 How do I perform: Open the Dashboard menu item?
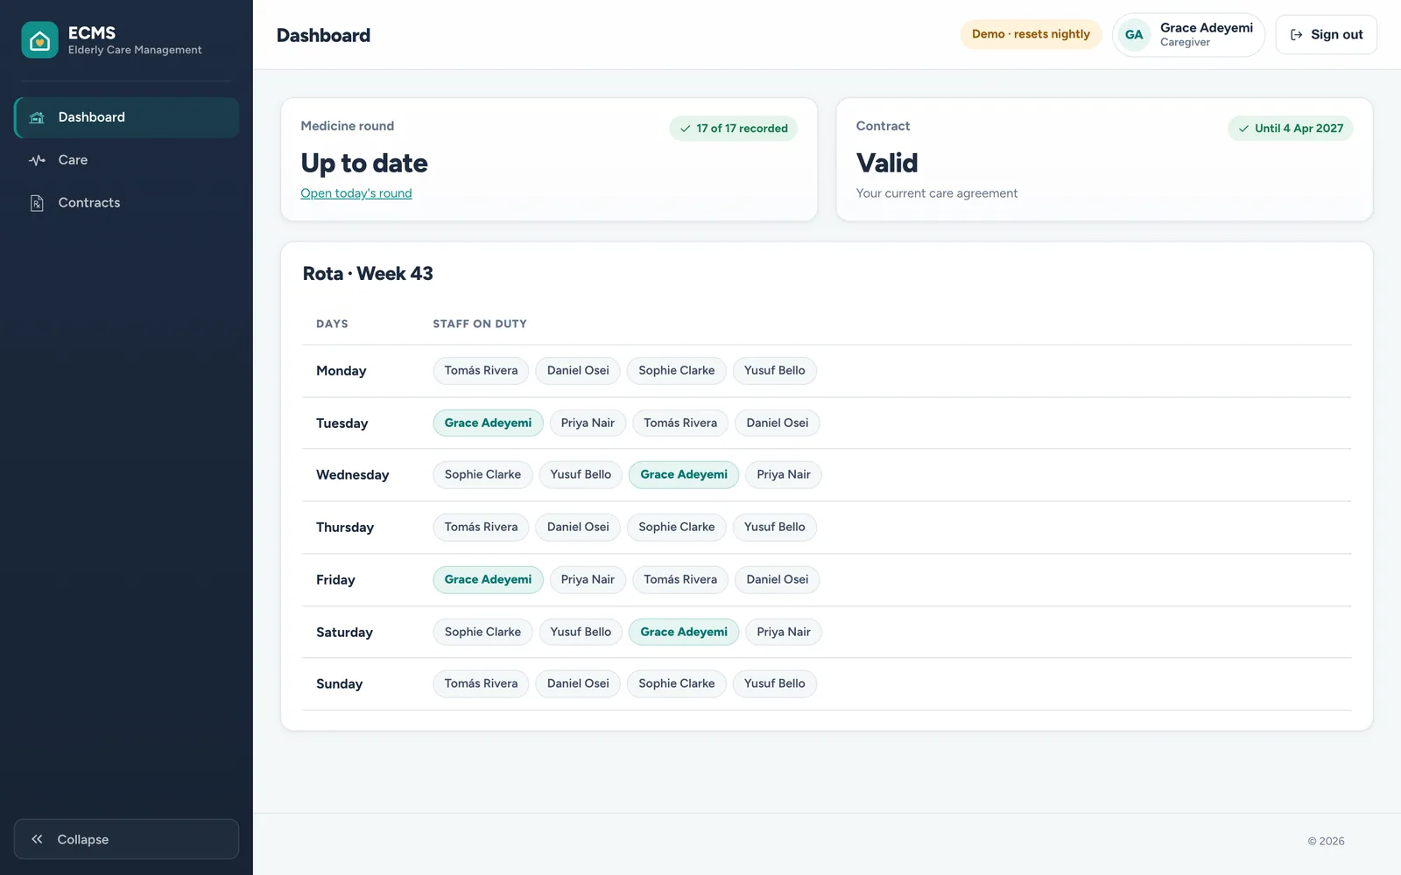pos(126,117)
